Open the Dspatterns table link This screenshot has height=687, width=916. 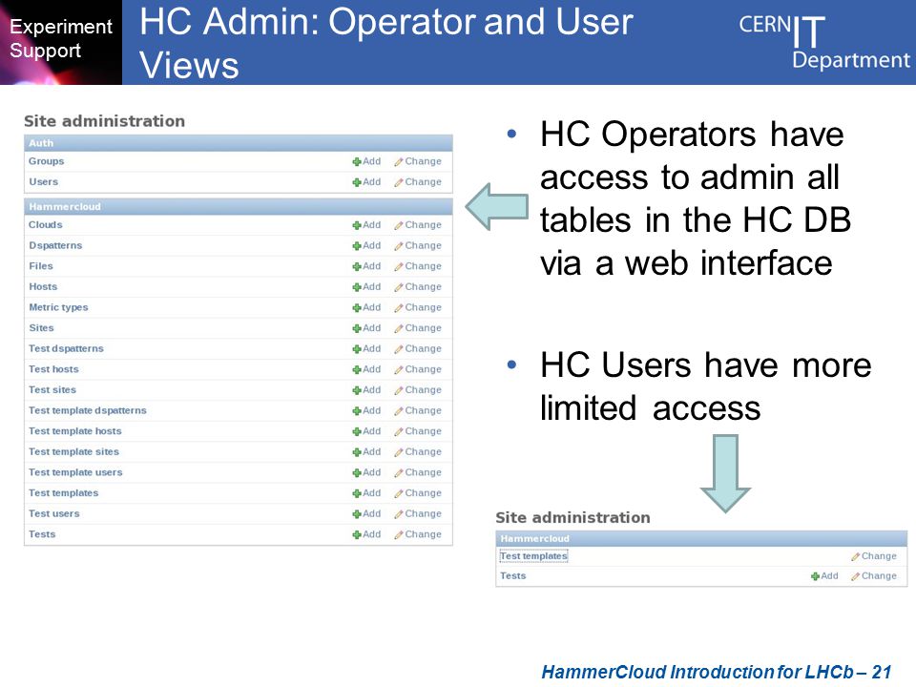55,245
